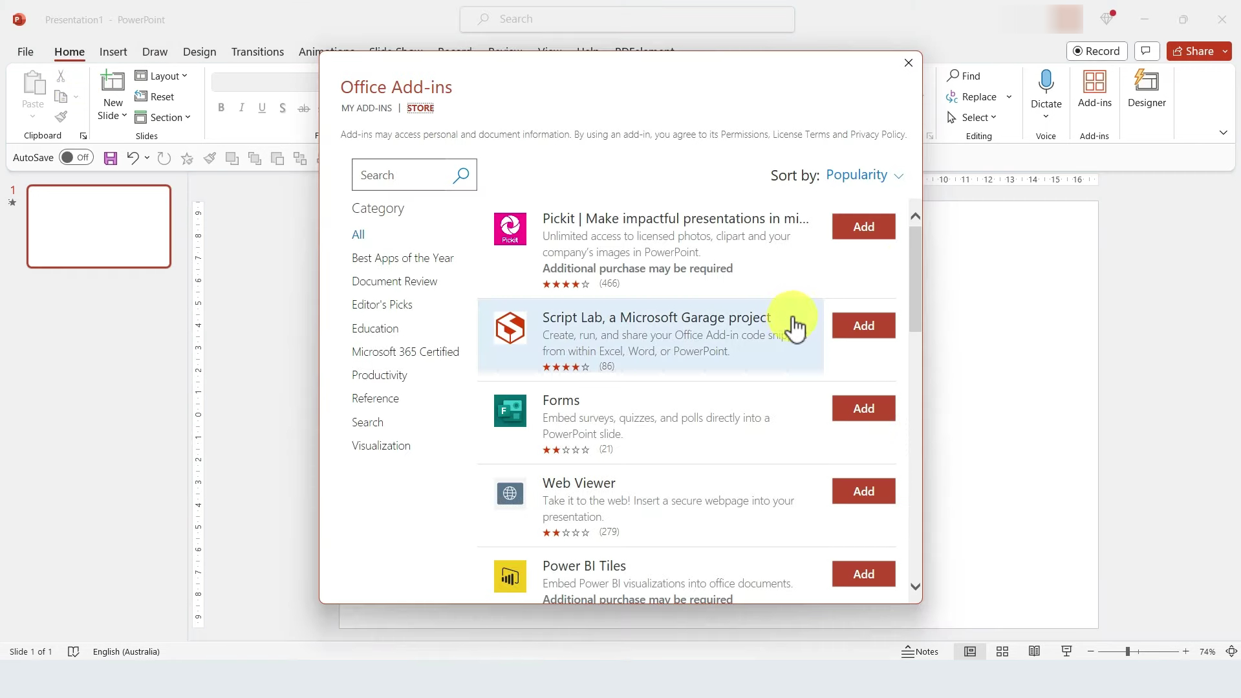
Task: Apply text Shadow formatting
Action: 283,108
